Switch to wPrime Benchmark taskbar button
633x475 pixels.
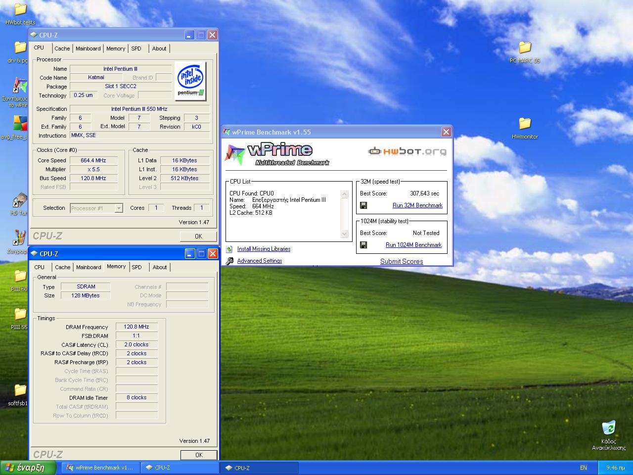(x=101, y=468)
